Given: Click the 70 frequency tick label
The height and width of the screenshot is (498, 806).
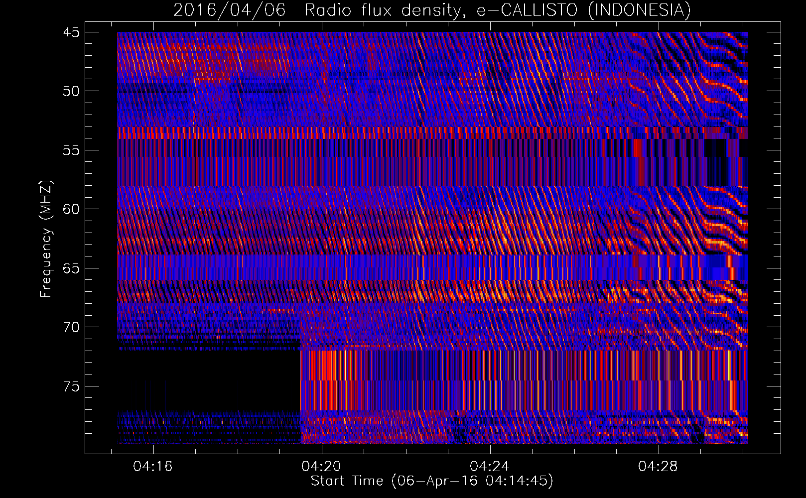Looking at the screenshot, I should [x=71, y=327].
